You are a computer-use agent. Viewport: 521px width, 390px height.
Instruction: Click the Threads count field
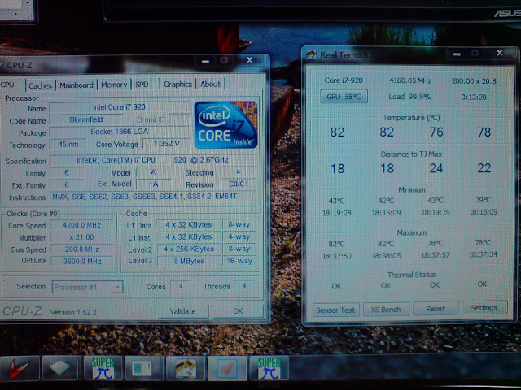coord(244,285)
